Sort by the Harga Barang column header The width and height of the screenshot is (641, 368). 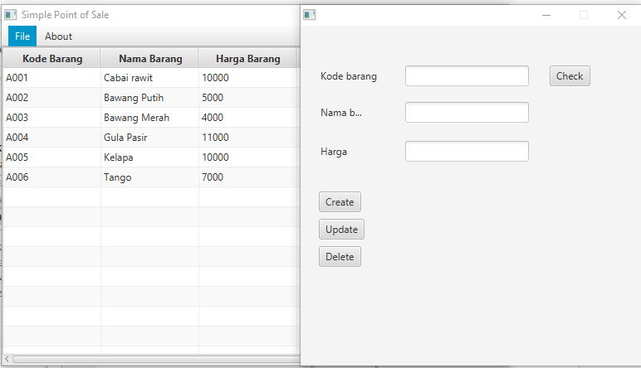pos(247,58)
